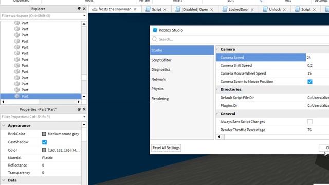Open the Filter Properties dropdown arrow
The image size is (329, 185).
pyautogui.click(x=84, y=117)
